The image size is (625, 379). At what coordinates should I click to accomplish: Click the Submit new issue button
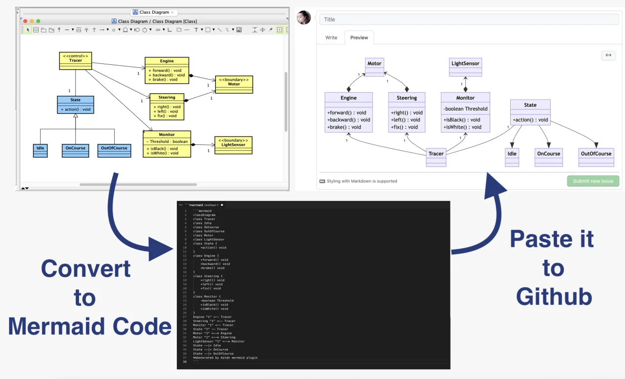[593, 181]
